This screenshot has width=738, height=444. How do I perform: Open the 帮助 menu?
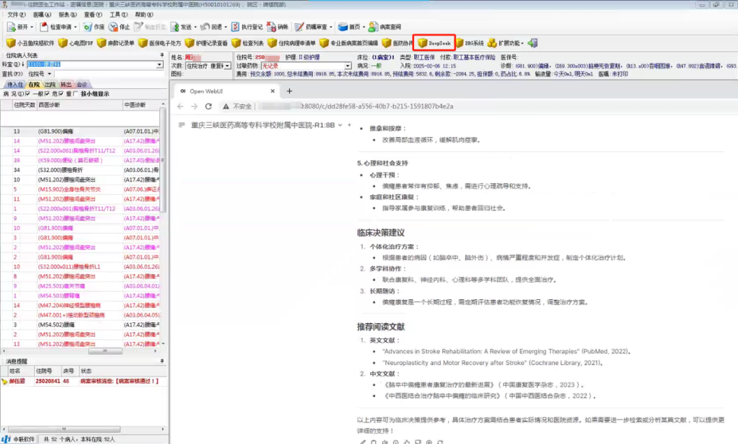pos(144,14)
